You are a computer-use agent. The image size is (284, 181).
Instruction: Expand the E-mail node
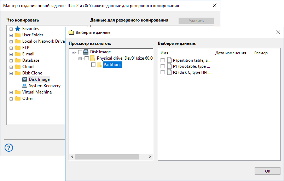click(11, 54)
